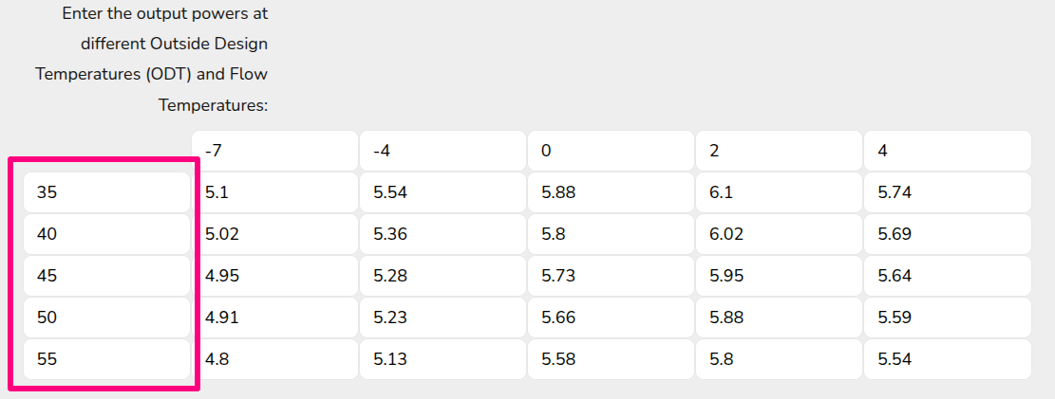Screen dimensions: 1055x399
Task: Click the output power cell showing 5.02
Action: tap(274, 234)
